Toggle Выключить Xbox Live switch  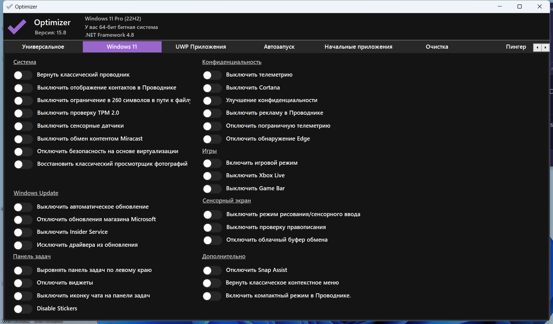[x=212, y=176]
